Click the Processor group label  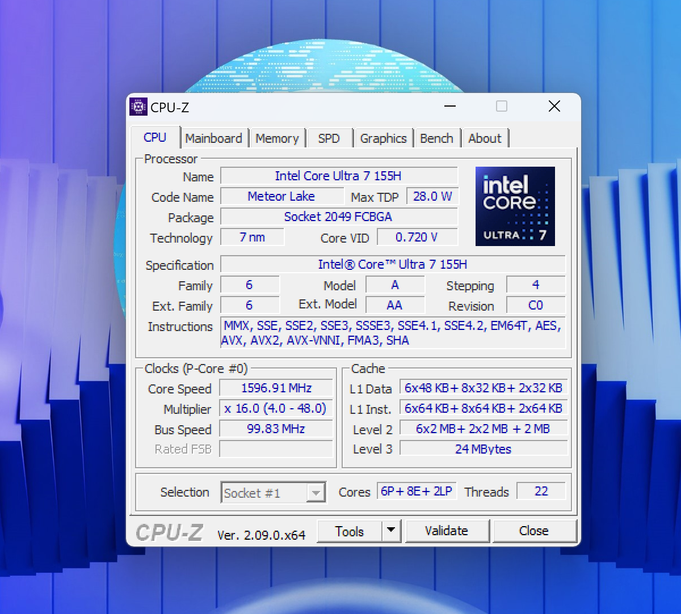[x=171, y=159]
